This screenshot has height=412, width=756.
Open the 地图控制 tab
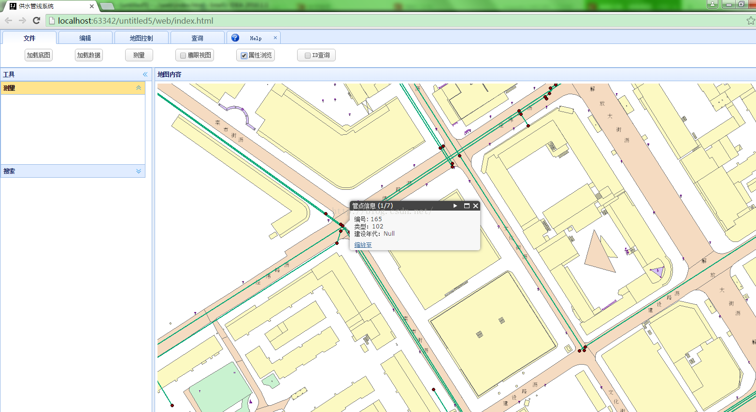pyautogui.click(x=141, y=38)
